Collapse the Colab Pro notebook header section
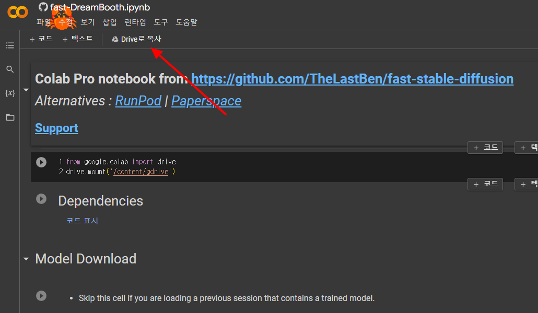The image size is (538, 313). [x=26, y=90]
